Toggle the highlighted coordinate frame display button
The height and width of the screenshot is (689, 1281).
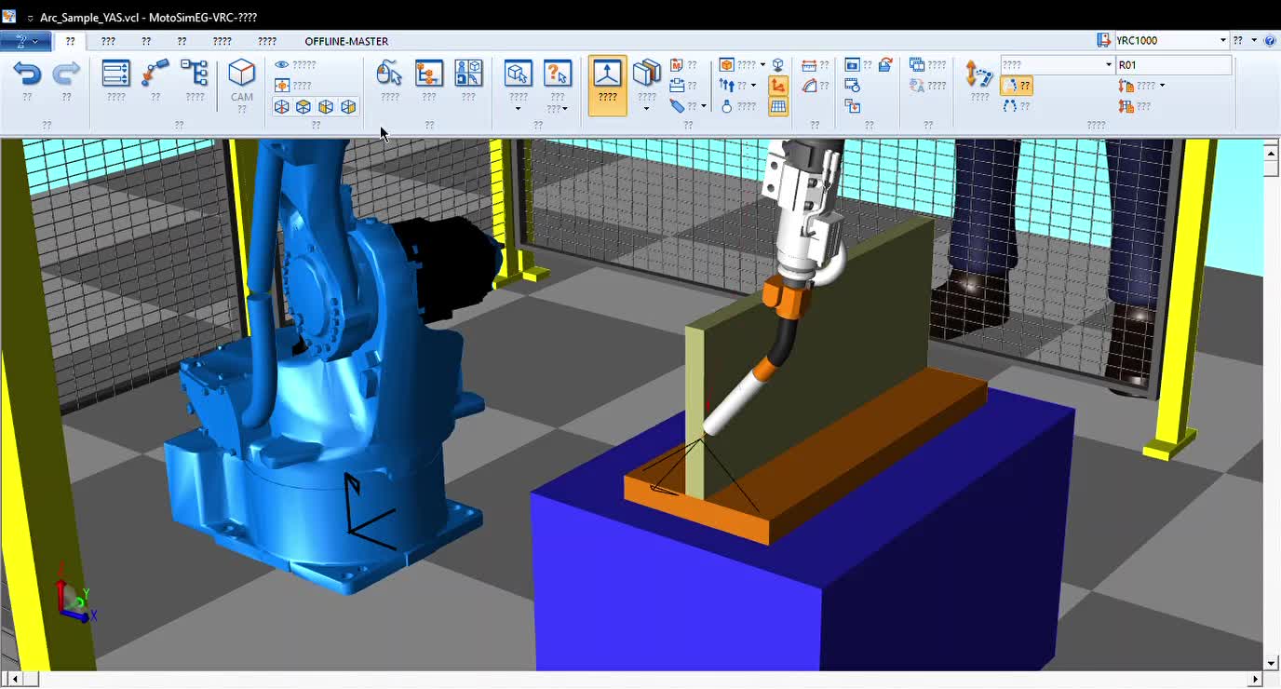[608, 85]
